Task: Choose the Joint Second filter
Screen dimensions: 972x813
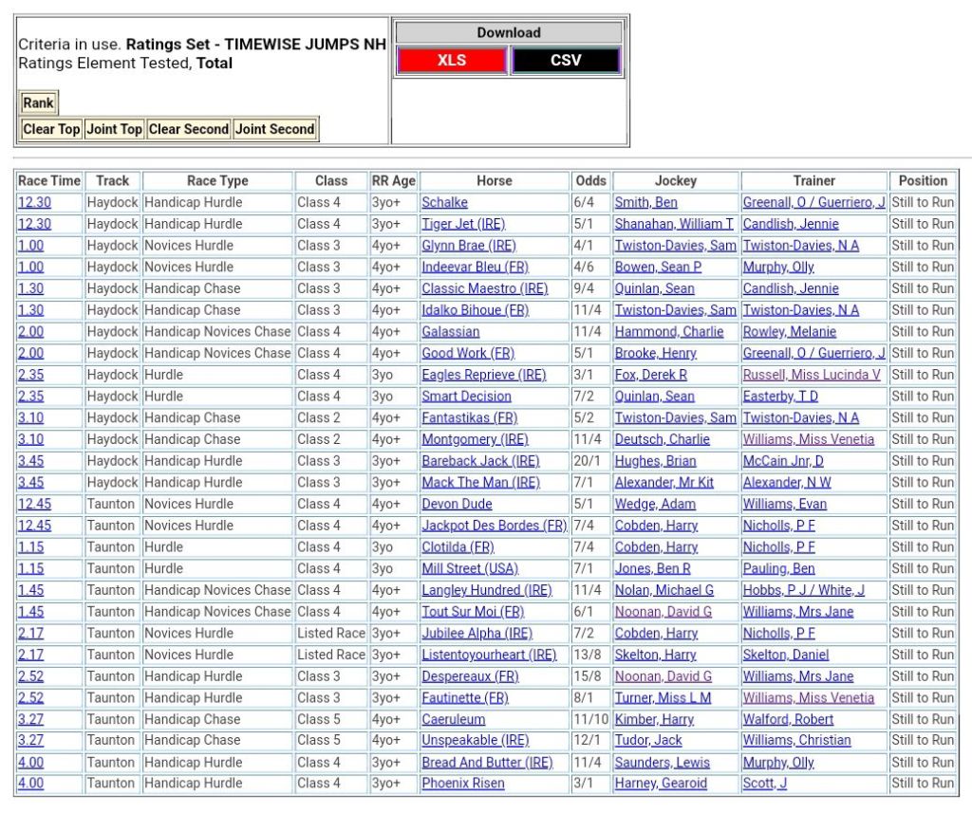Action: click(x=274, y=129)
